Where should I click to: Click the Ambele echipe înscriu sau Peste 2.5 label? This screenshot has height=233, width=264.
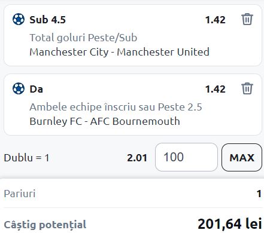(x=116, y=107)
